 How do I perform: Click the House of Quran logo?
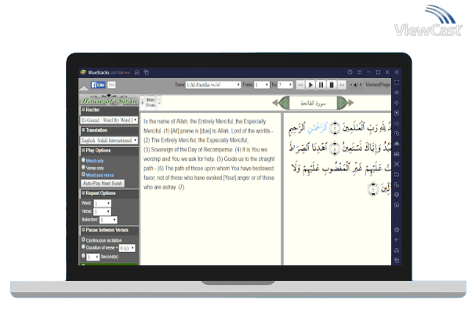pos(109,100)
